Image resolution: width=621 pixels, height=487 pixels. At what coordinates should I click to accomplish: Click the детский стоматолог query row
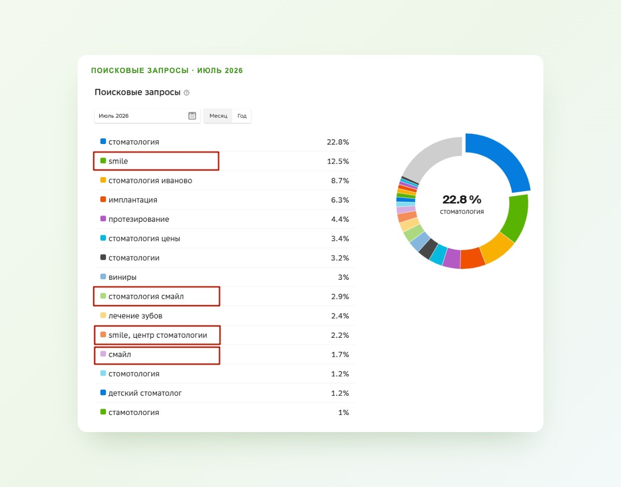click(225, 393)
